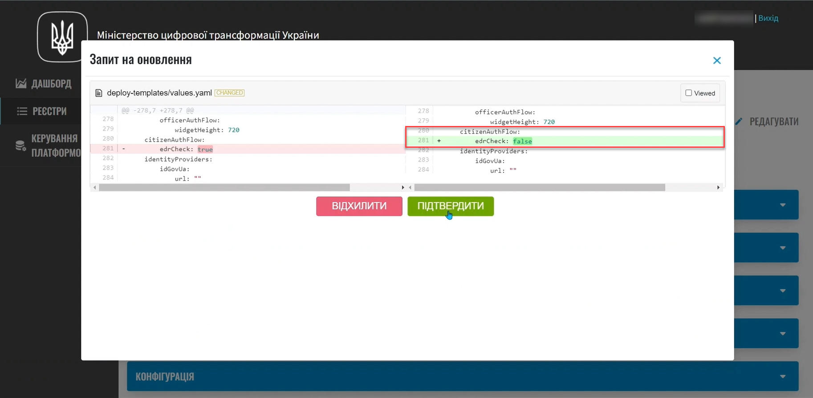Click right diff pane horizontal scrollbar
This screenshot has width=813, height=398.
540,187
